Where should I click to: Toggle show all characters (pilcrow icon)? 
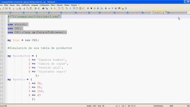pyautogui.click(x=70, y=8)
